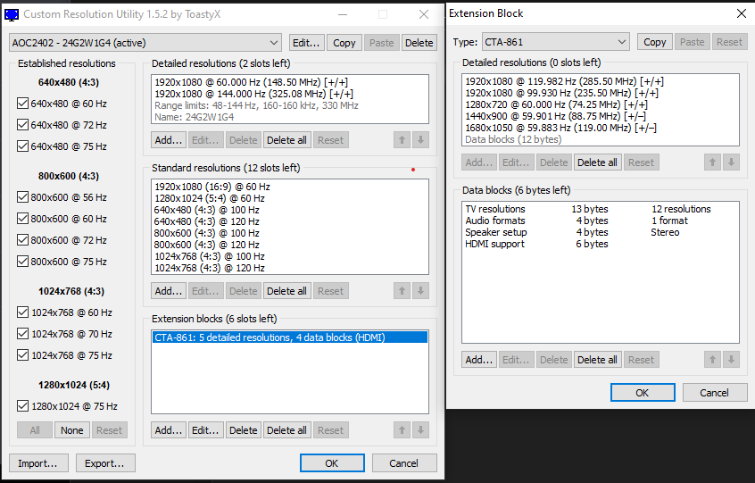
Task: Click move up arrow for detailed resolutions
Action: (402, 140)
